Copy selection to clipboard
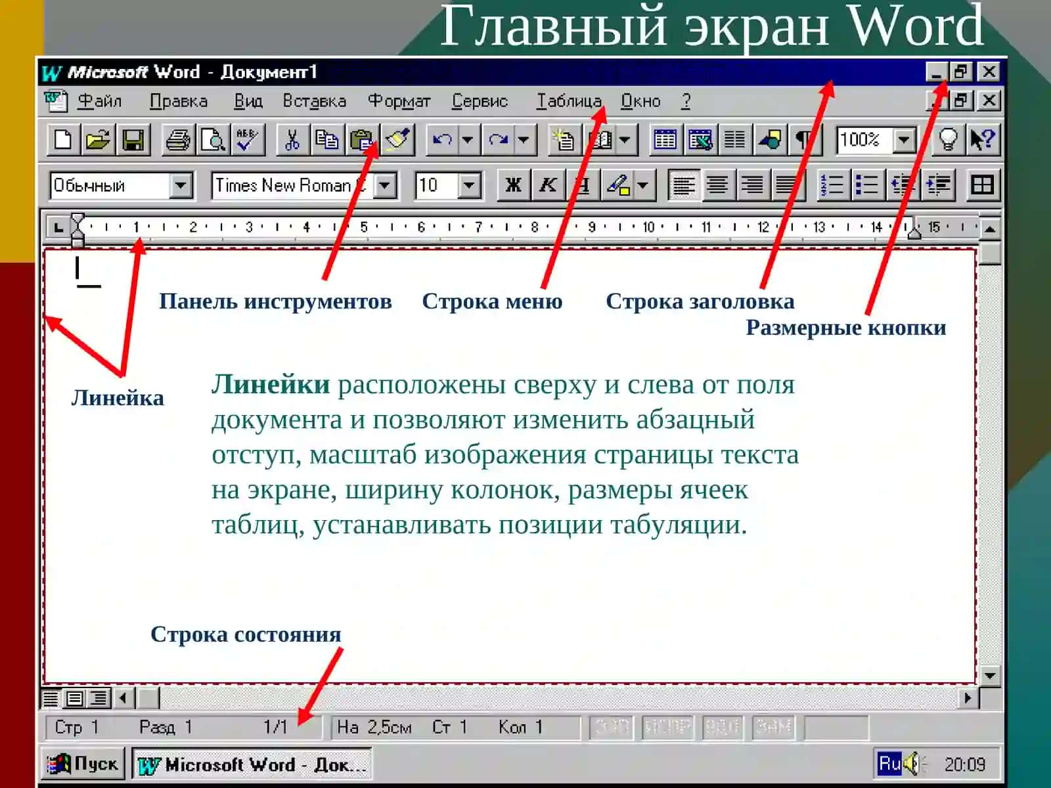Screen dimensions: 1051x788 [x=326, y=140]
